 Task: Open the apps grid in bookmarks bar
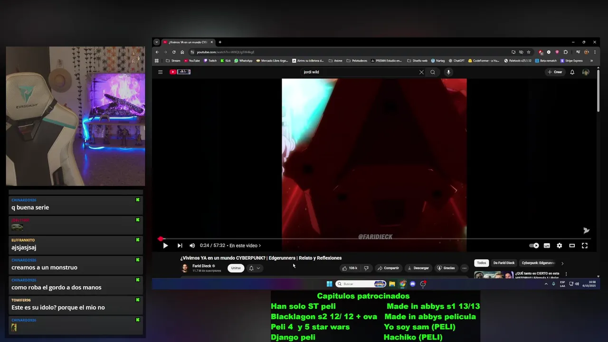(x=157, y=61)
